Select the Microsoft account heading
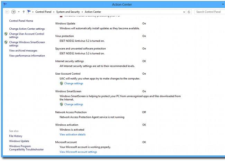Screen dimensions: 225x161 tap(66, 142)
